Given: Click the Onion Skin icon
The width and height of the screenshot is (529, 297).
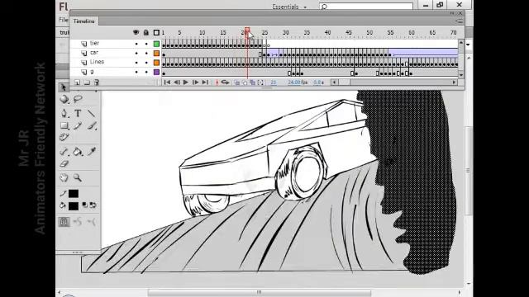Looking at the screenshot, I should pos(237,82).
